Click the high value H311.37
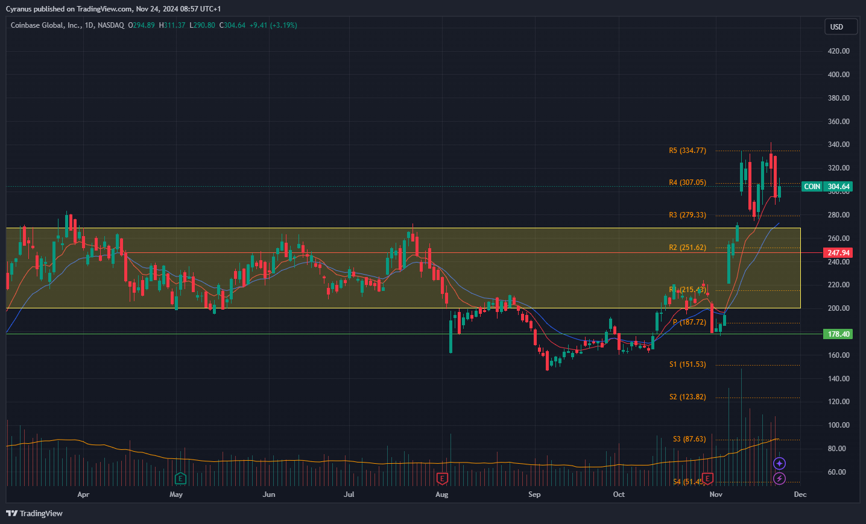 click(172, 25)
